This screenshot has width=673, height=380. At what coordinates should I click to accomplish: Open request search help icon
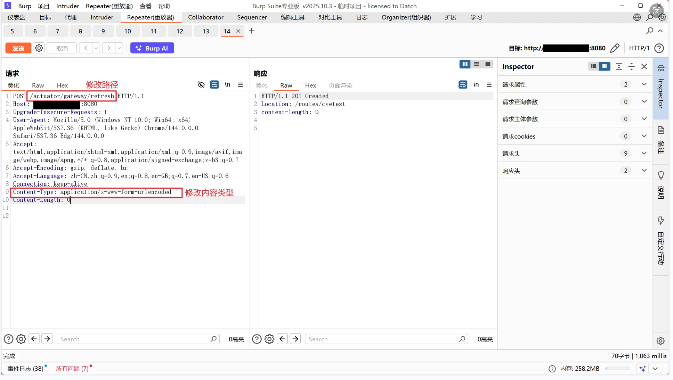coord(8,339)
